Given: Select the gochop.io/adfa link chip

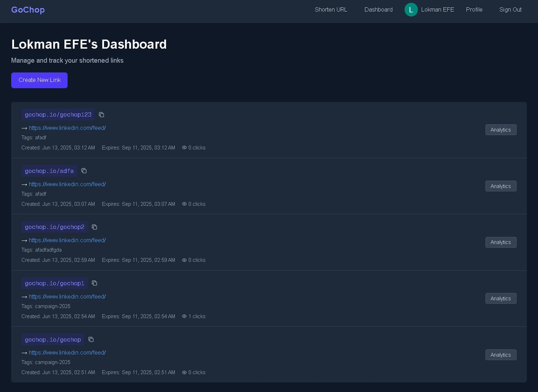Looking at the screenshot, I should pyautogui.click(x=49, y=171).
